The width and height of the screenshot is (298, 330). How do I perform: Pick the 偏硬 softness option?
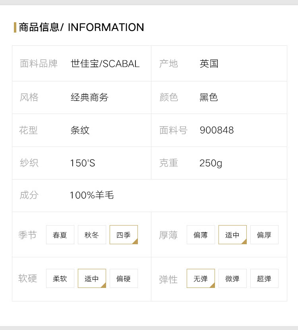124,278
